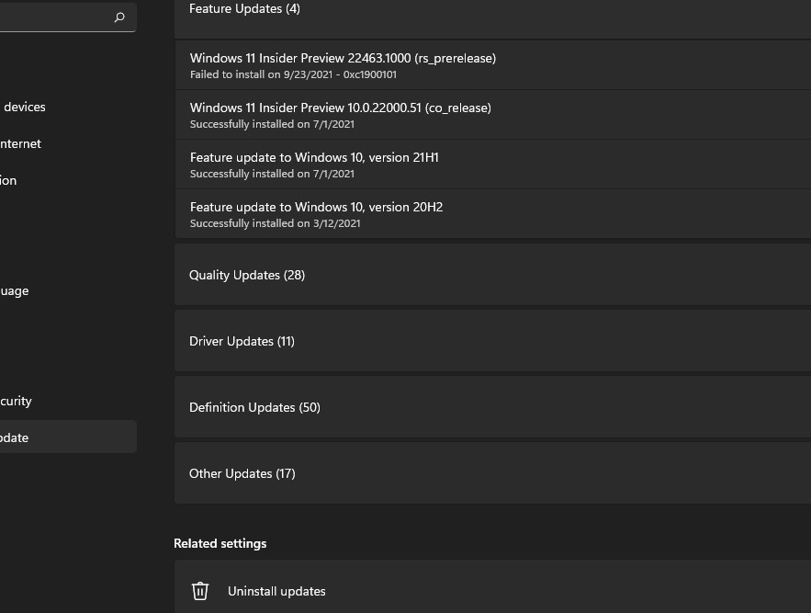Click the trash icon next to Uninstall updates
This screenshot has width=811, height=613.
pos(200,591)
